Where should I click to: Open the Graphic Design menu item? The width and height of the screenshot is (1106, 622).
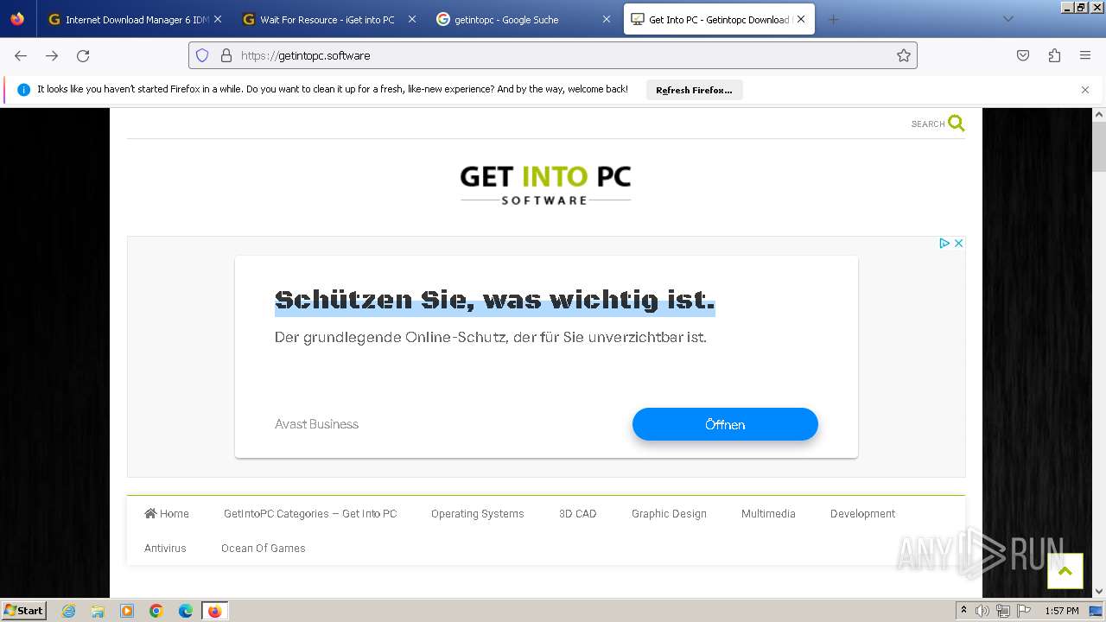[x=669, y=513]
